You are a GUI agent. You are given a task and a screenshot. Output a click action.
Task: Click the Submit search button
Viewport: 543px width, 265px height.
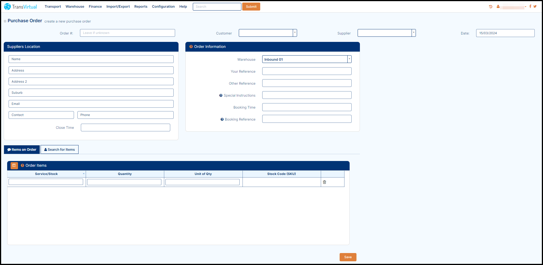point(251,7)
